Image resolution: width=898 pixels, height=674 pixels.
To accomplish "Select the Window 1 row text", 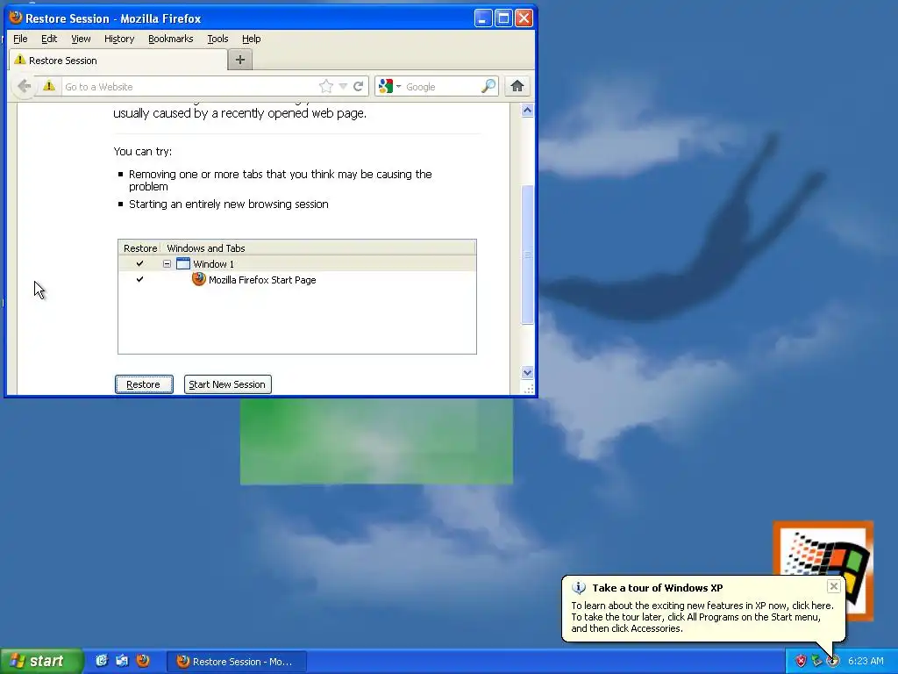I will [x=213, y=264].
